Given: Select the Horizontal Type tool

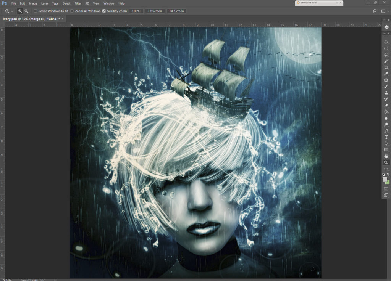Looking at the screenshot, I should pos(386,137).
